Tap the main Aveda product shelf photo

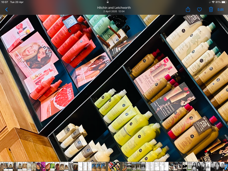pos(114,85)
